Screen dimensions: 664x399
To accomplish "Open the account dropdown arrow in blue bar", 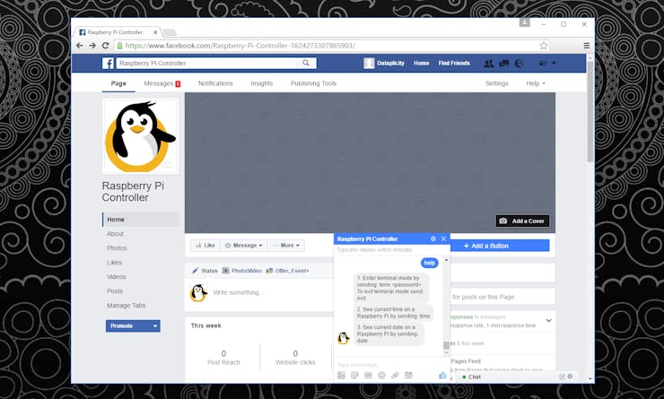I will (x=554, y=63).
